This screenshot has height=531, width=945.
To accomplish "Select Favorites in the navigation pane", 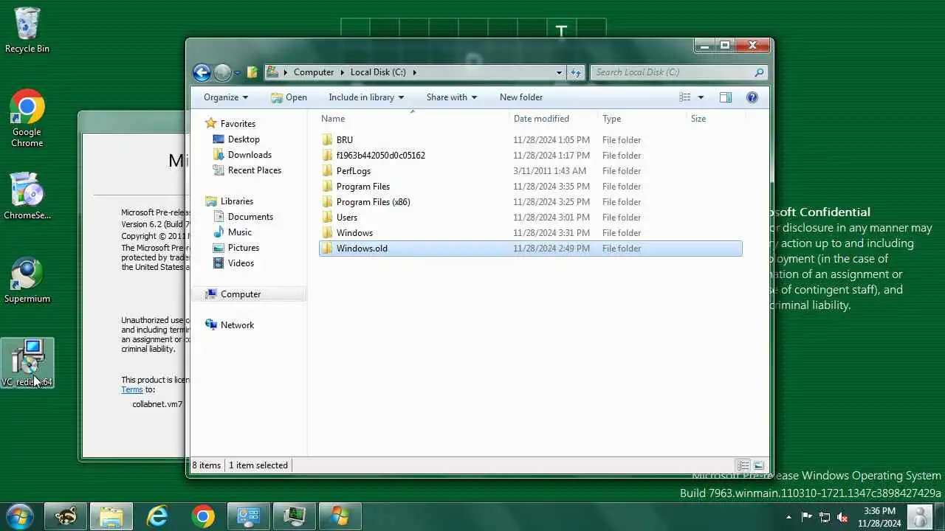I will 238,124.
